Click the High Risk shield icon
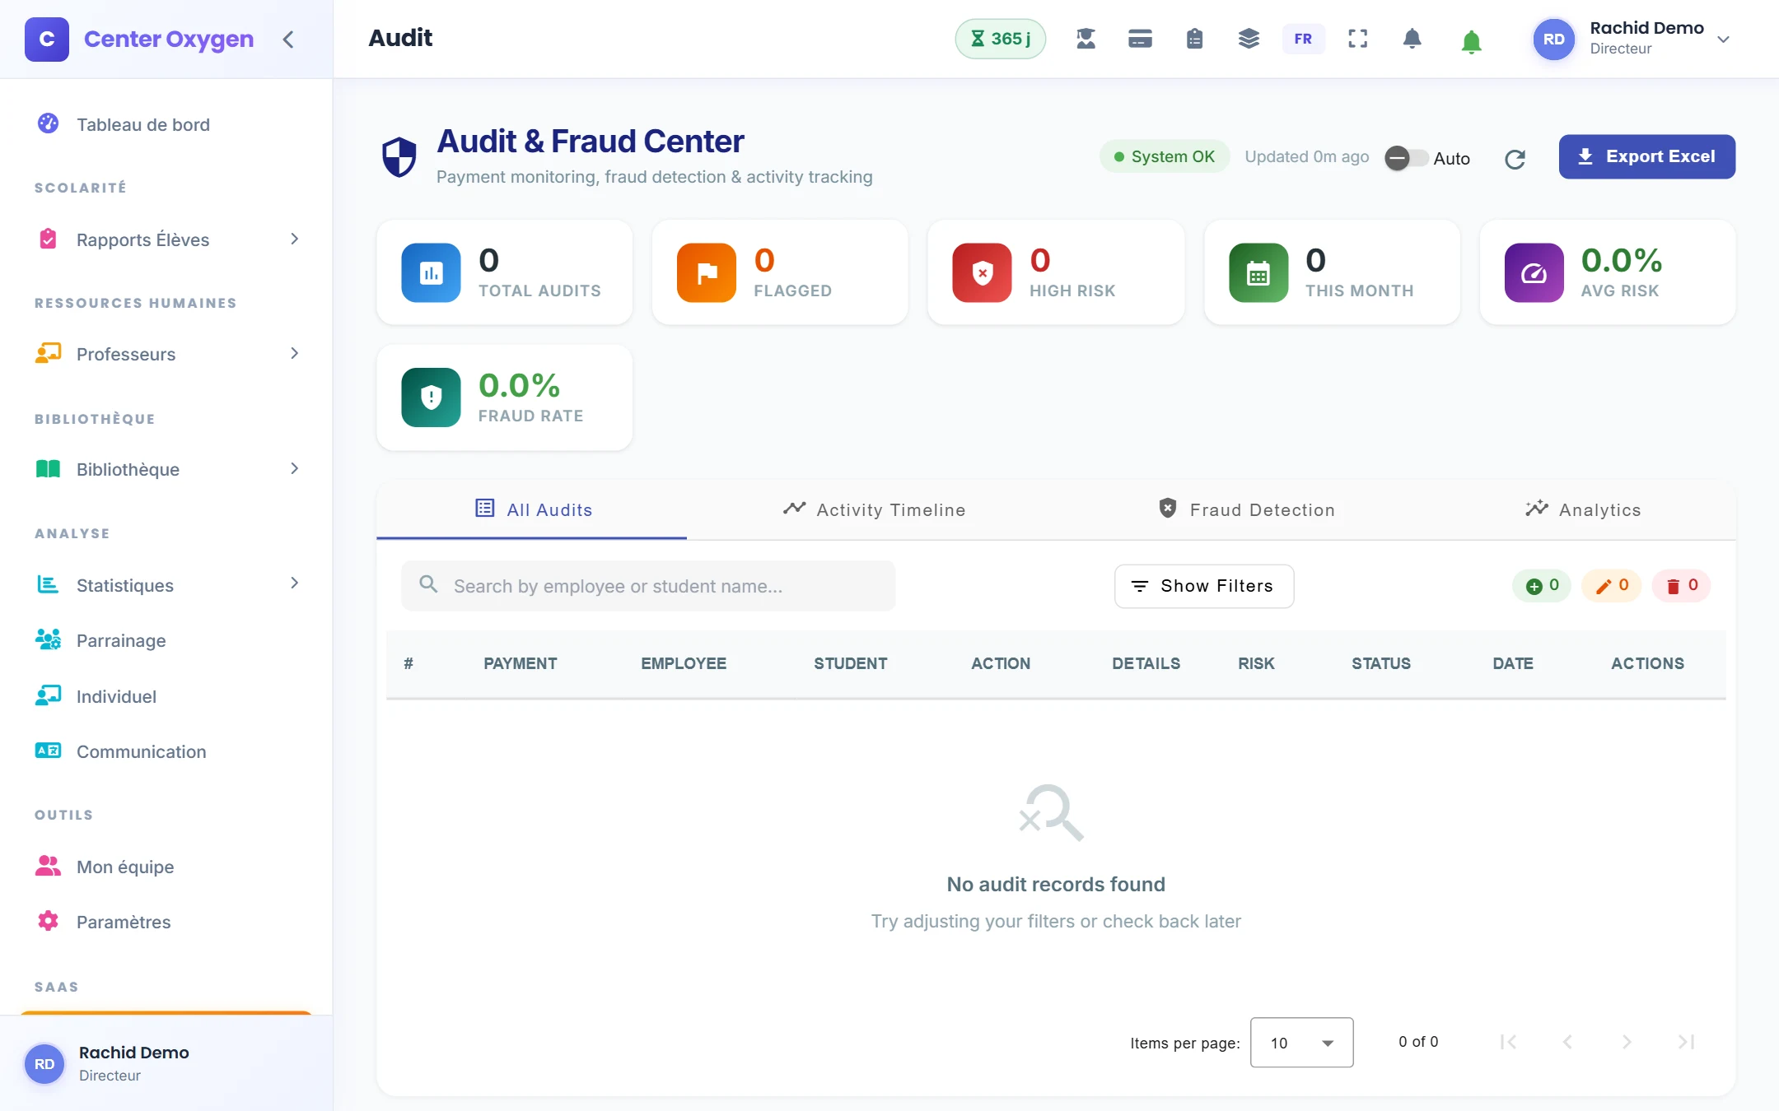1779x1111 pixels. coord(982,272)
